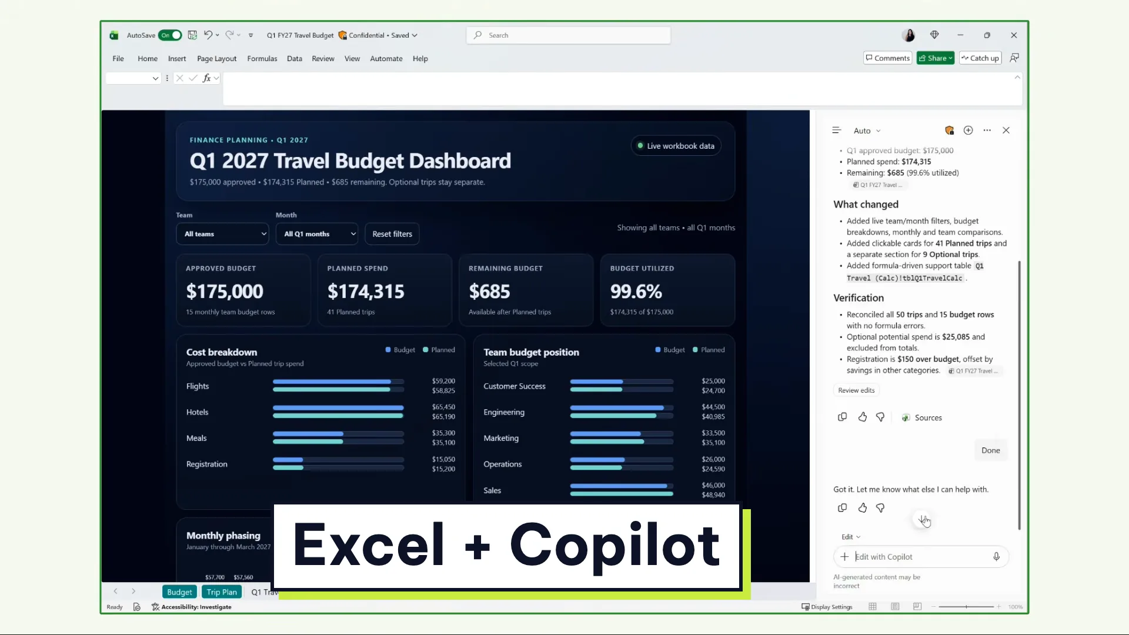Click the Review edits button

(856, 390)
